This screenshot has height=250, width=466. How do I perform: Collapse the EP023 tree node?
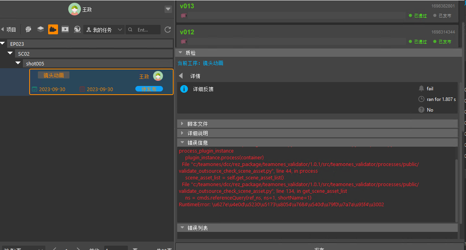[x=3, y=43]
